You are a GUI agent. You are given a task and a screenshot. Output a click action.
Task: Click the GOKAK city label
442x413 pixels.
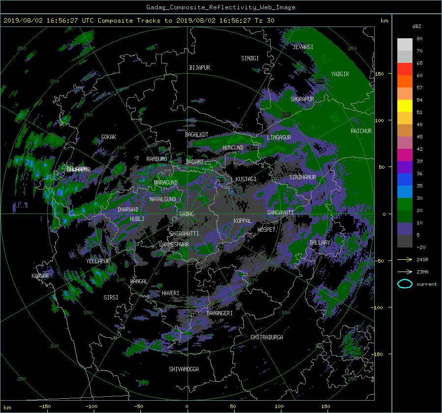pyautogui.click(x=109, y=137)
